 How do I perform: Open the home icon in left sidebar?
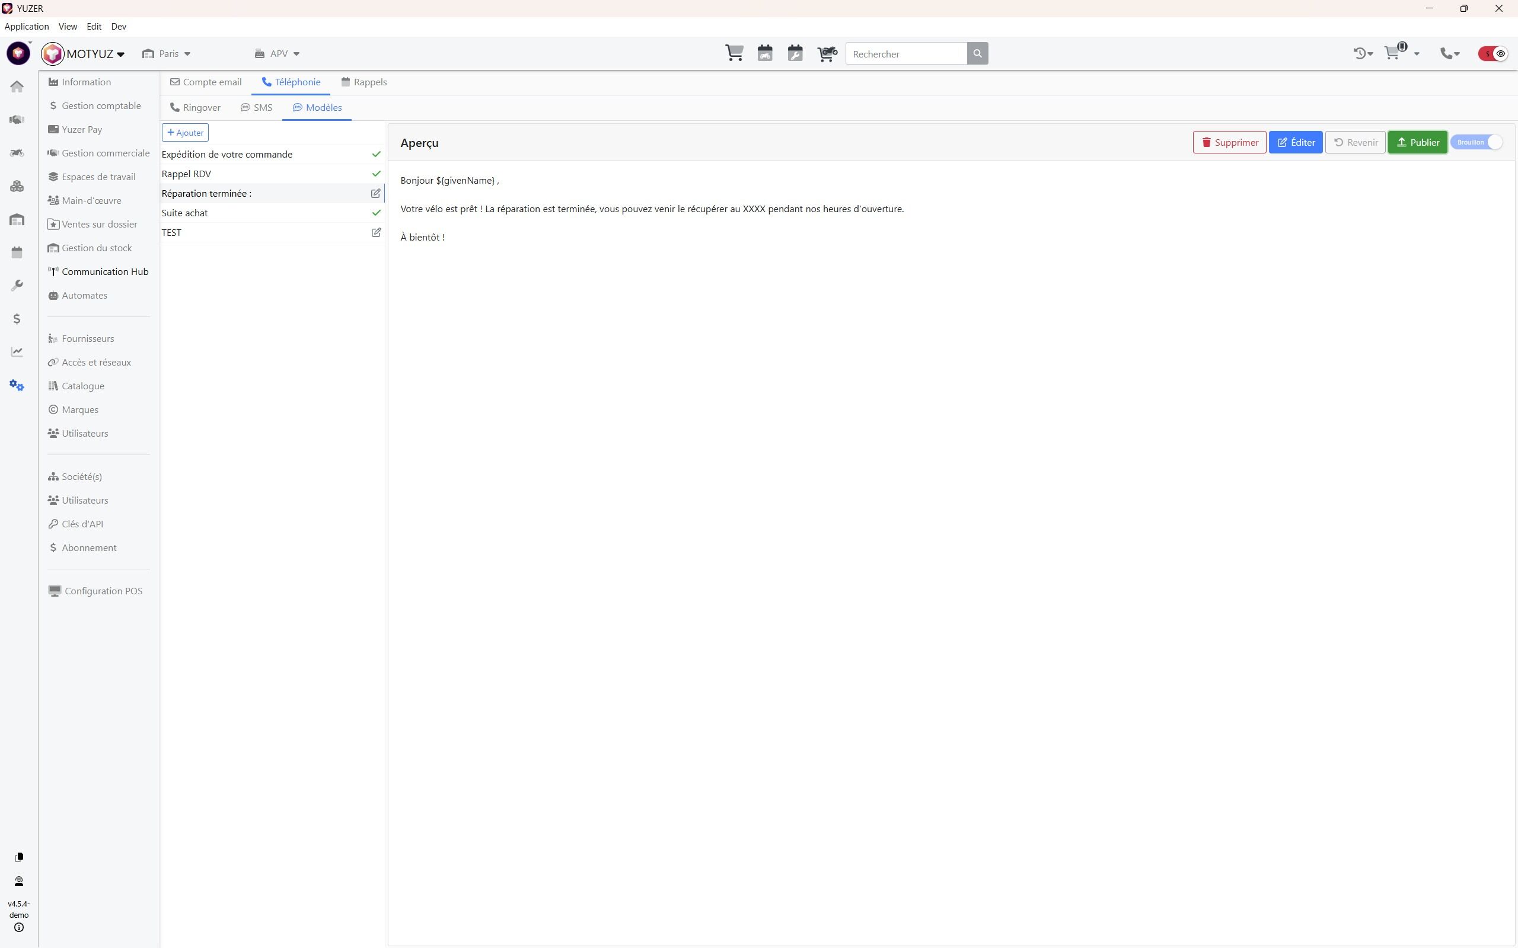click(17, 87)
